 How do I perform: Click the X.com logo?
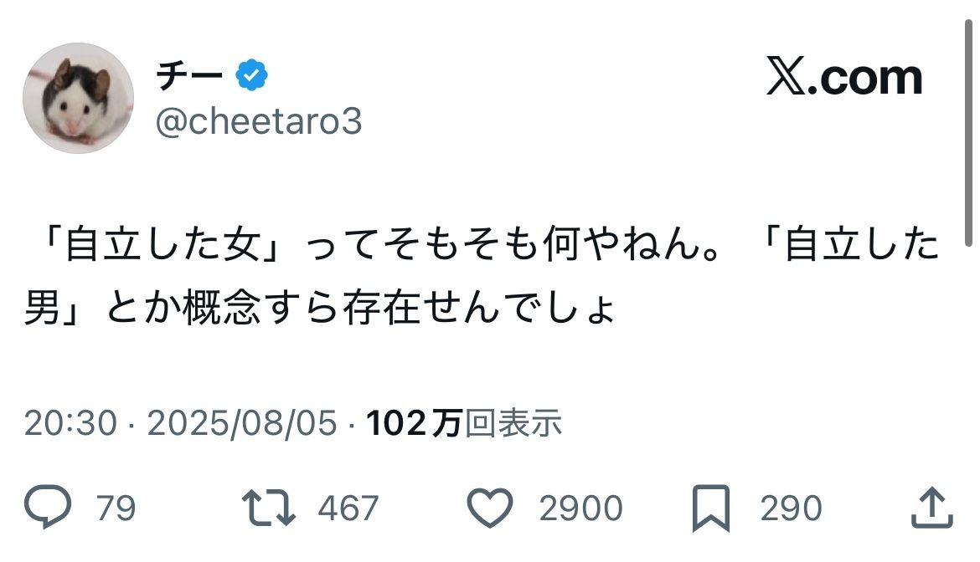[843, 78]
